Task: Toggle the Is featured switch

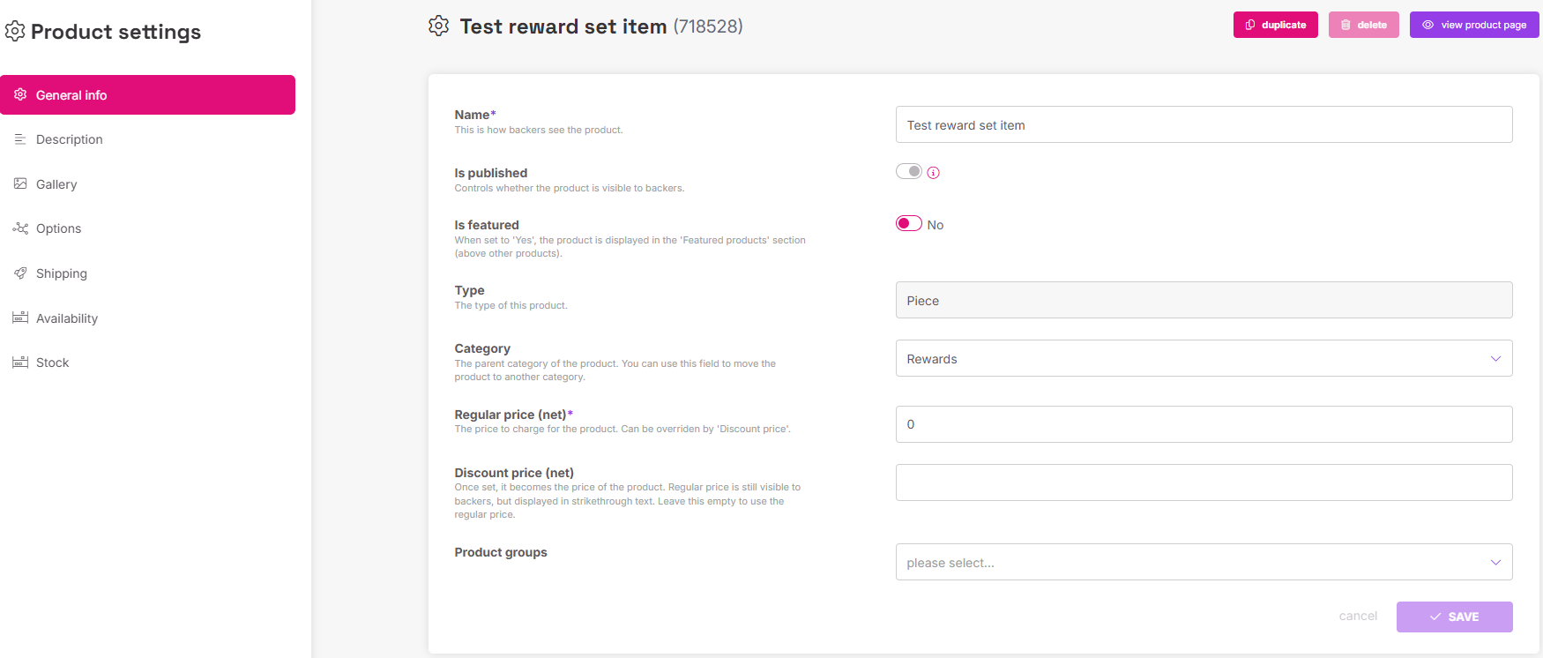Action: (x=909, y=223)
